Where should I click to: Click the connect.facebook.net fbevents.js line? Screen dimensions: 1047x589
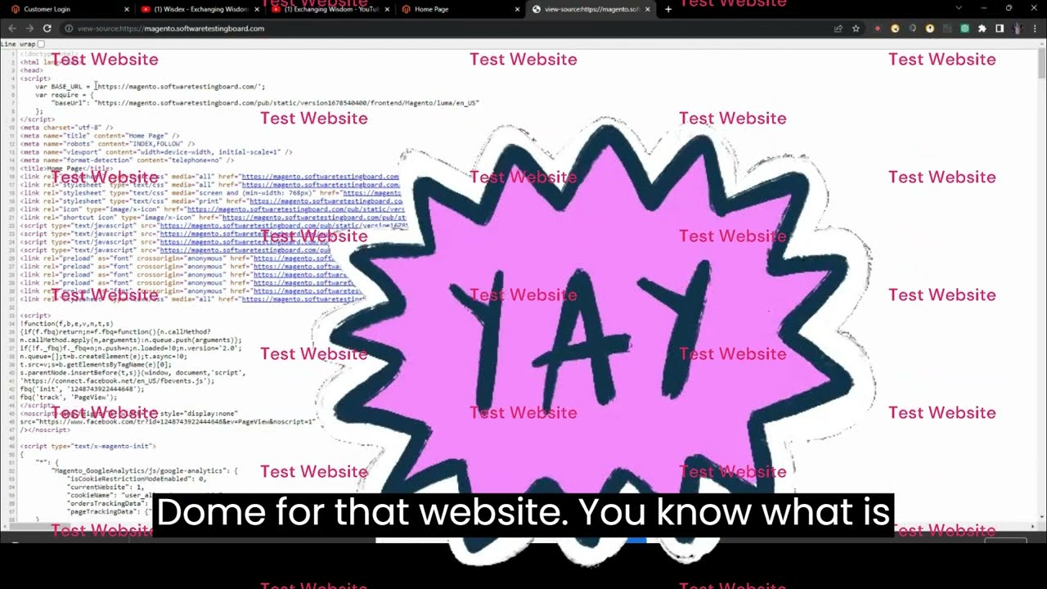point(117,381)
